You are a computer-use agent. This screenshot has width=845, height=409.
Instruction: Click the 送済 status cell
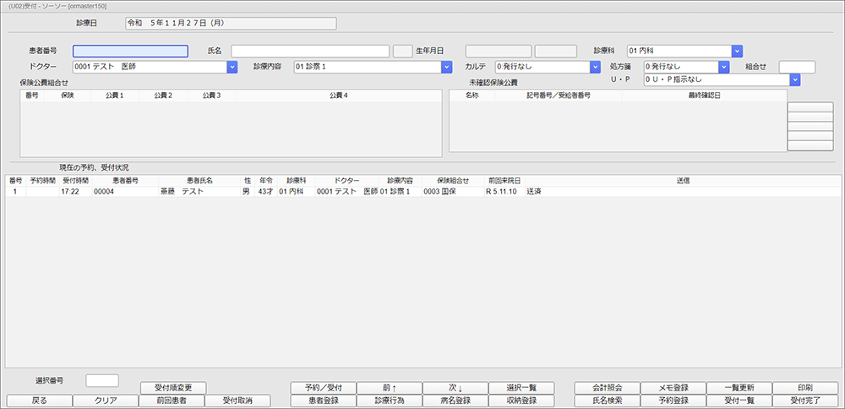coord(682,192)
